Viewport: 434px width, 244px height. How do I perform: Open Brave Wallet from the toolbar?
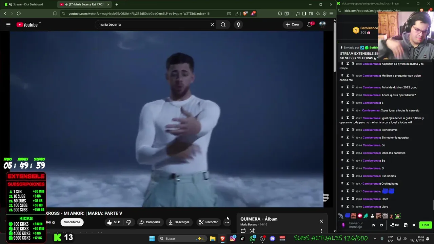[311, 14]
